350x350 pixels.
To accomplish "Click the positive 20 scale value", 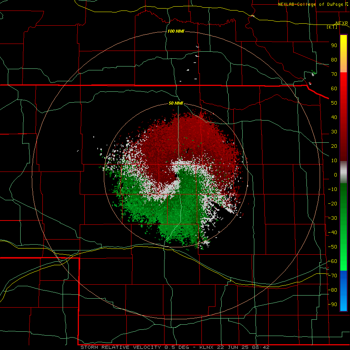I will coord(334,146).
